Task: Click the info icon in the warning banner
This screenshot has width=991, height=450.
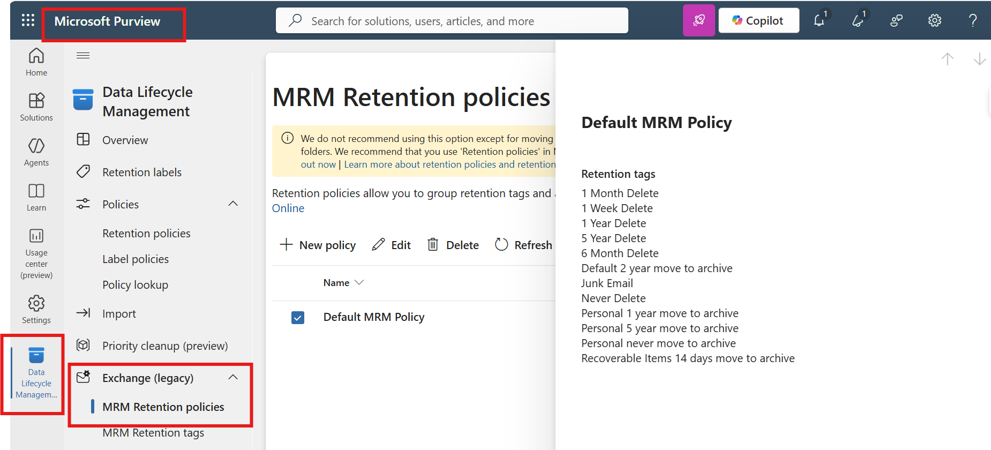Action: pos(288,138)
